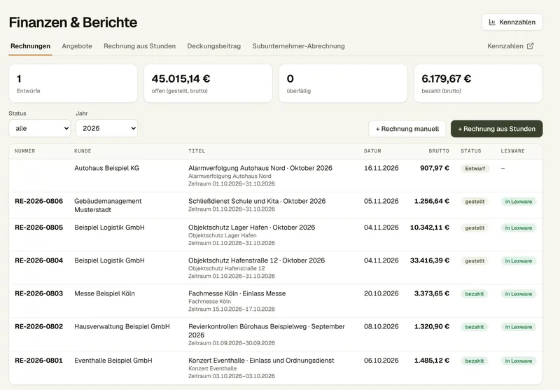Click amount 10.342,11 €
This screenshot has width=560, height=390.
[x=430, y=228]
